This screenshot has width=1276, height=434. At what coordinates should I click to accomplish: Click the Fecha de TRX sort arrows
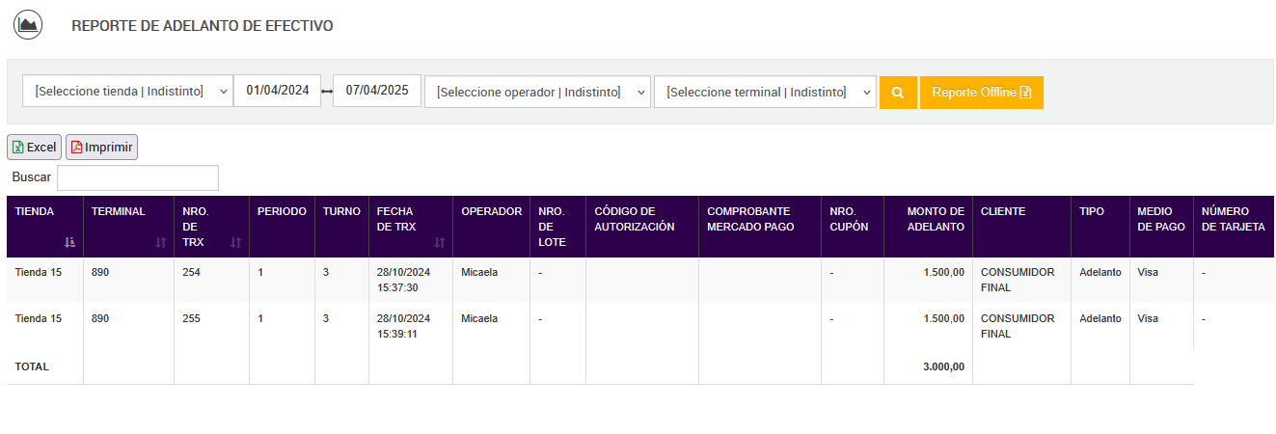click(x=440, y=243)
